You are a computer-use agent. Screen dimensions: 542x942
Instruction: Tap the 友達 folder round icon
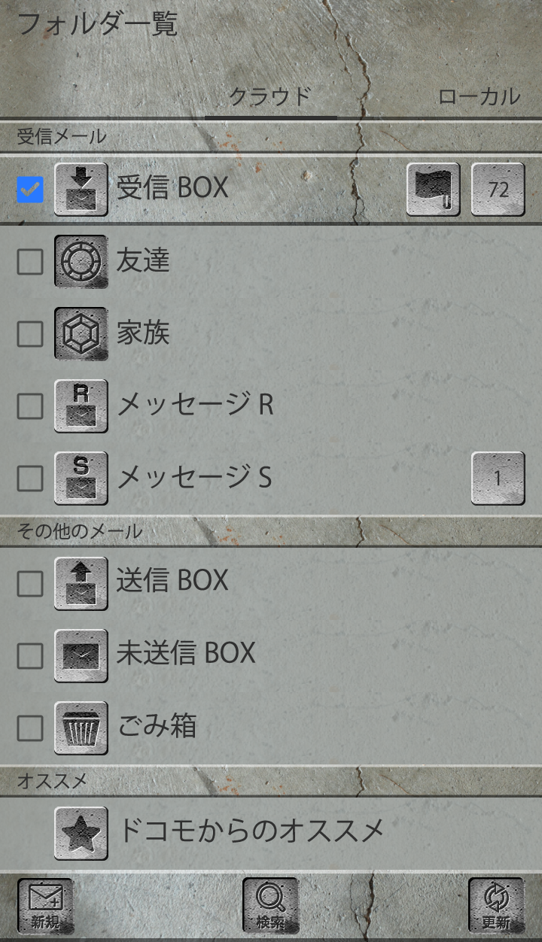tap(81, 262)
